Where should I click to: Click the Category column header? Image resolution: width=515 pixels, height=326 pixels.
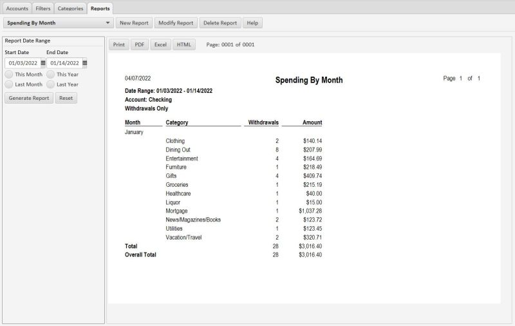[x=176, y=122]
